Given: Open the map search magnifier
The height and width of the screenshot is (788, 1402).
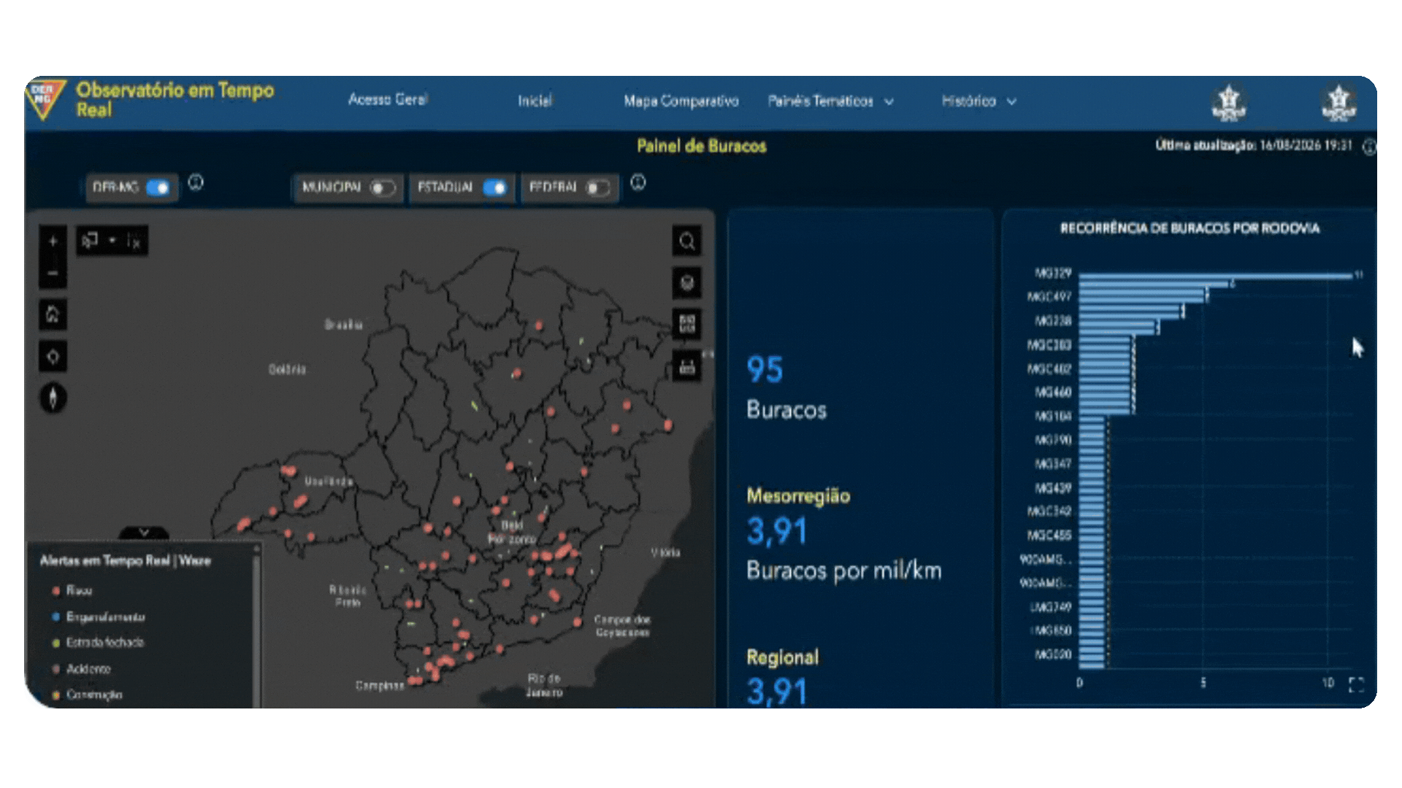Looking at the screenshot, I should click(x=686, y=242).
